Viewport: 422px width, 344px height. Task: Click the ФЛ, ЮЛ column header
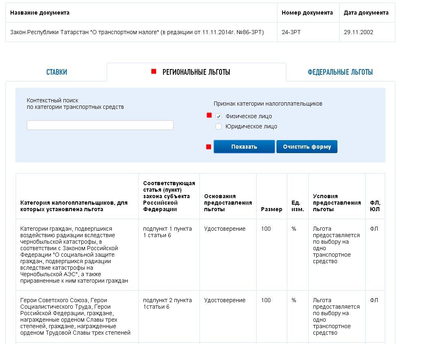tap(374, 206)
